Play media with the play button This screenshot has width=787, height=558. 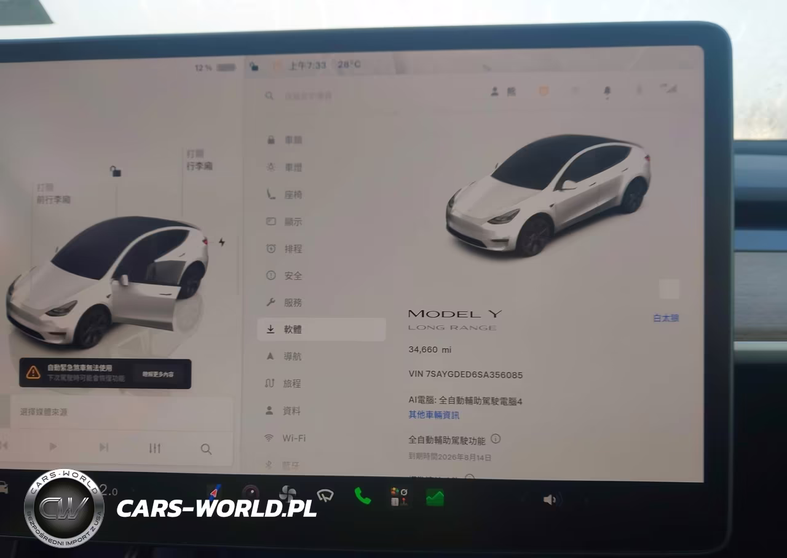[53, 447]
